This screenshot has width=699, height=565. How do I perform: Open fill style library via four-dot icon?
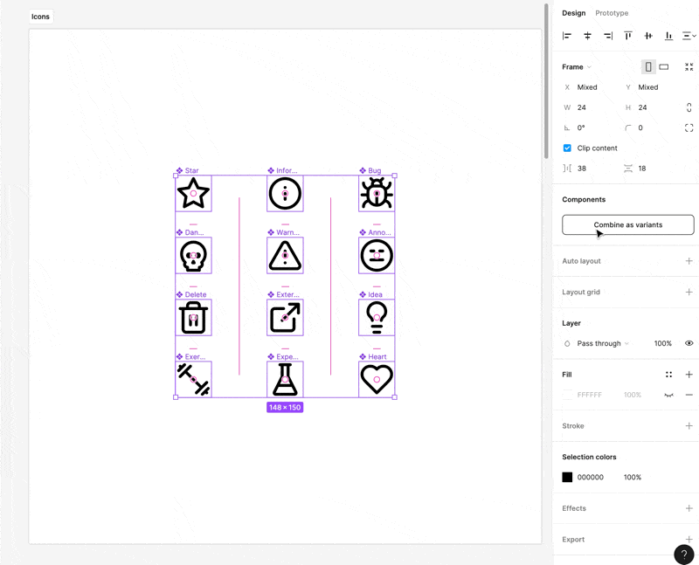coord(669,374)
